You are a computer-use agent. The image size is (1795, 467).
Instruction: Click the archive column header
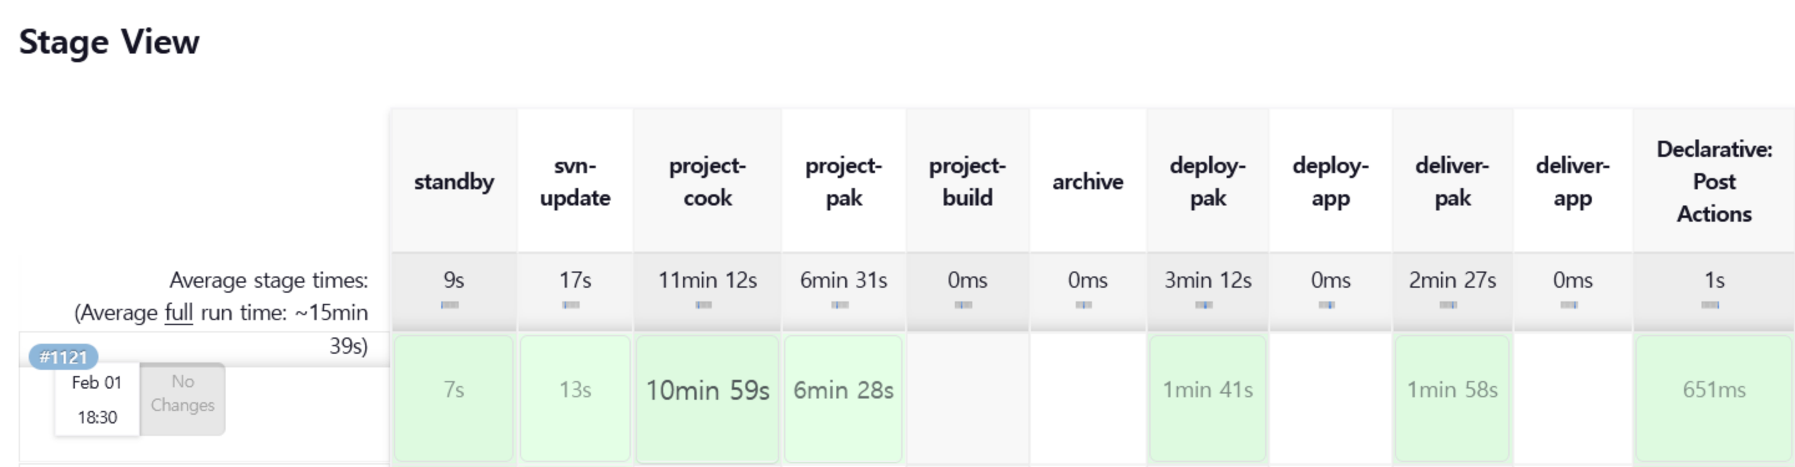pyautogui.click(x=1088, y=182)
